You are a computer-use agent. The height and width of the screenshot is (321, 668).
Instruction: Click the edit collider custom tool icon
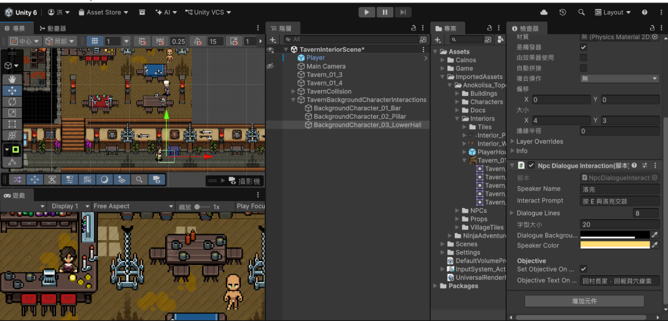(x=12, y=162)
